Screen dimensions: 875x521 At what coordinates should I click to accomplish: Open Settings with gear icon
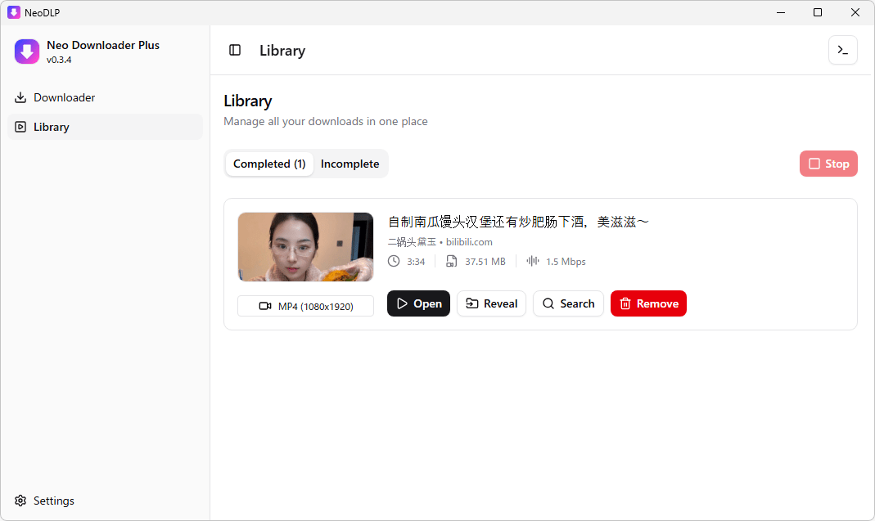click(x=45, y=501)
